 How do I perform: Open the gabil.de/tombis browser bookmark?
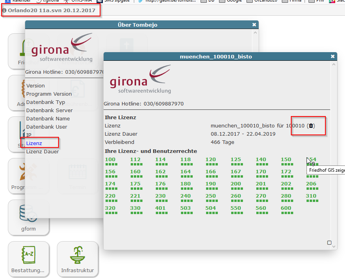167,1
